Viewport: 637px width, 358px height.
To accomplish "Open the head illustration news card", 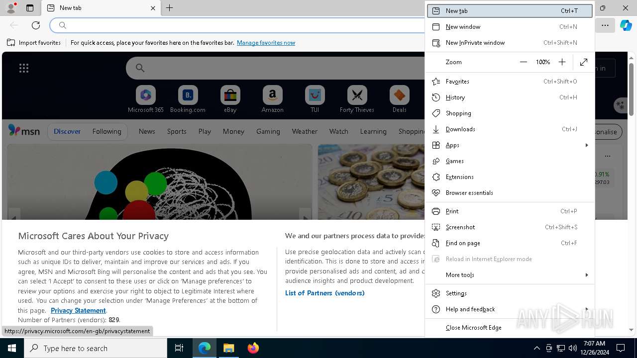I will coord(159,182).
